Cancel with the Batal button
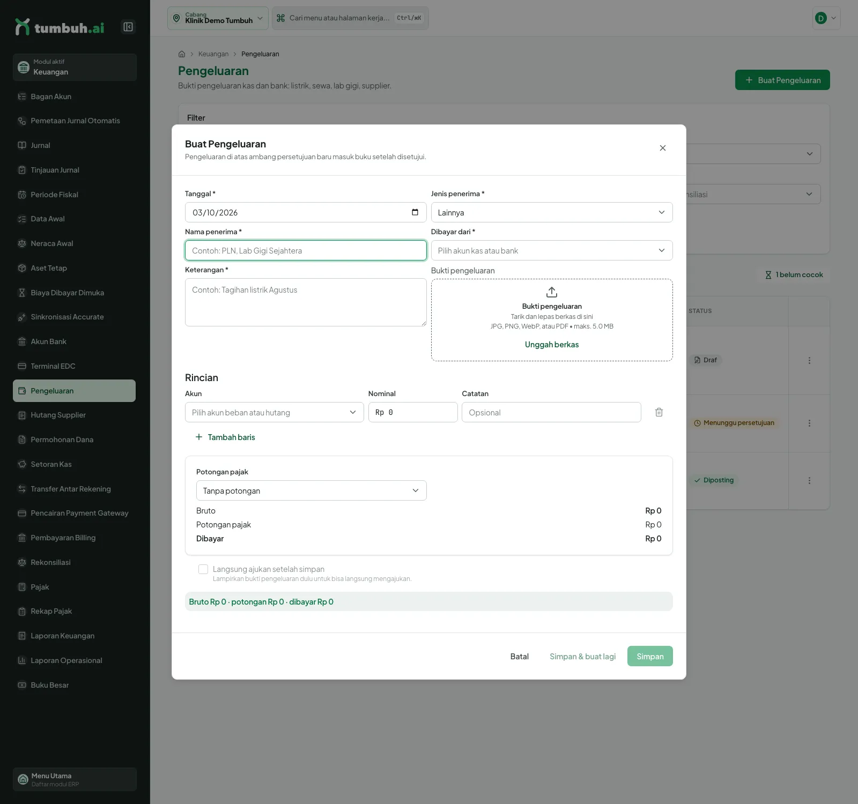858x804 pixels. pos(519,656)
